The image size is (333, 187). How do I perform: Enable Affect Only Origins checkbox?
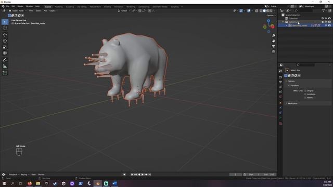point(305,91)
